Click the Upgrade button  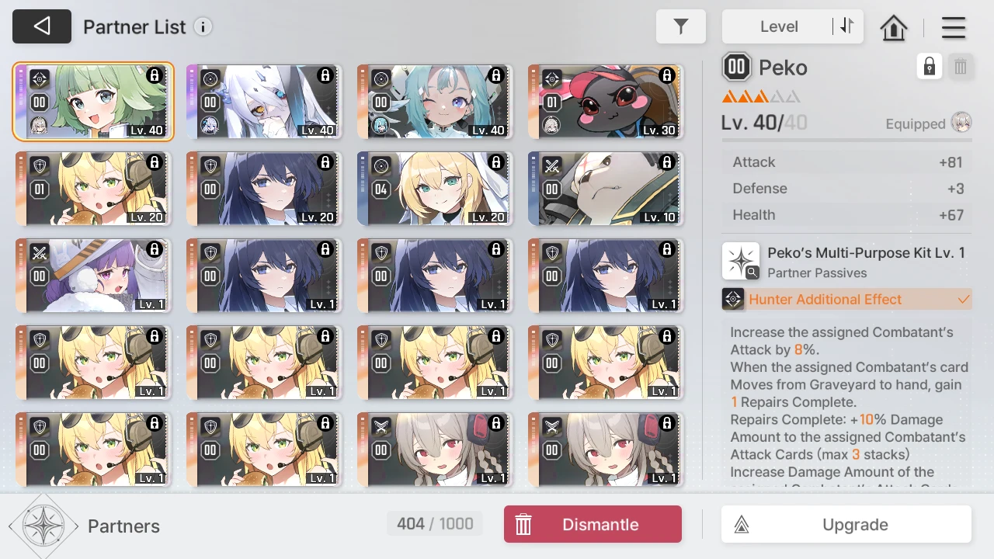846,524
